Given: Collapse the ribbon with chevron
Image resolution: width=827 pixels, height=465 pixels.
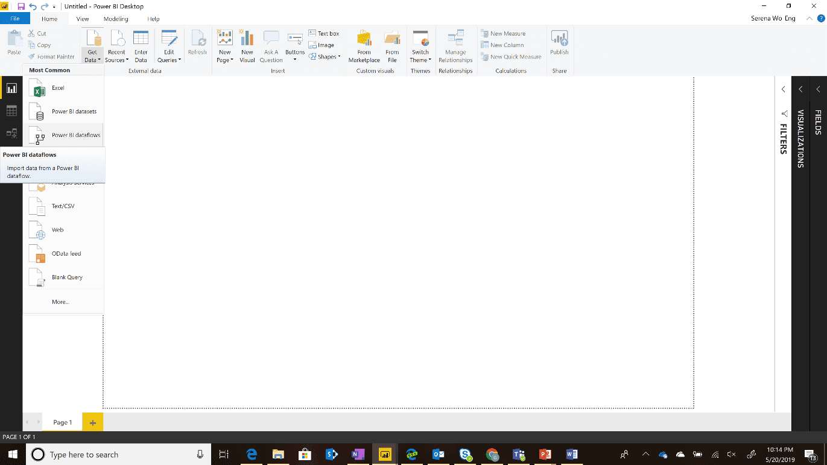Looking at the screenshot, I should click(x=809, y=19).
